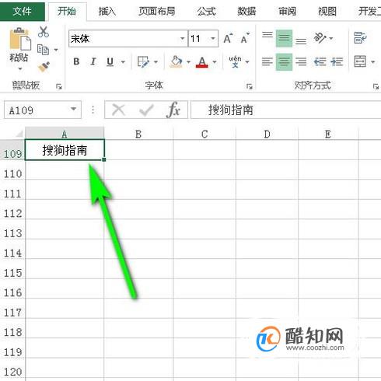
Task: Switch to the 视图 tab
Action: (327, 12)
